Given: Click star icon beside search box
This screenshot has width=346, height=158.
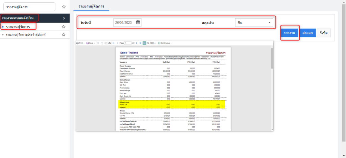Looking at the screenshot, I should (x=64, y=7).
